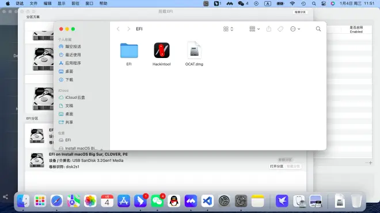Open the View (显示) menu
Image resolution: width=380 pixels, height=213 pixels.
tap(61, 3)
